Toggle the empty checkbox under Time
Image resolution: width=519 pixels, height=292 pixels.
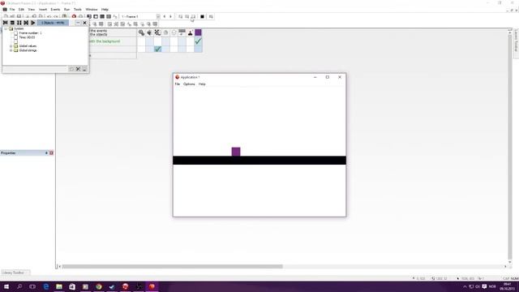pyautogui.click(x=15, y=41)
